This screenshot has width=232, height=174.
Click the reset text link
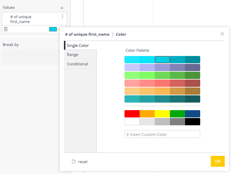(83, 162)
